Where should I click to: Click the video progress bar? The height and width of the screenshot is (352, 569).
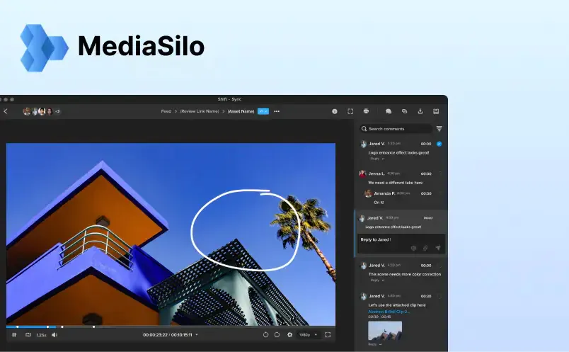coord(171,327)
